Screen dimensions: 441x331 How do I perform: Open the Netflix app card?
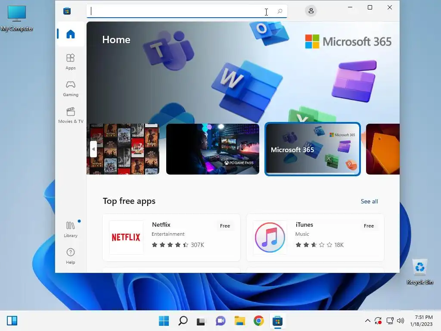(171, 237)
